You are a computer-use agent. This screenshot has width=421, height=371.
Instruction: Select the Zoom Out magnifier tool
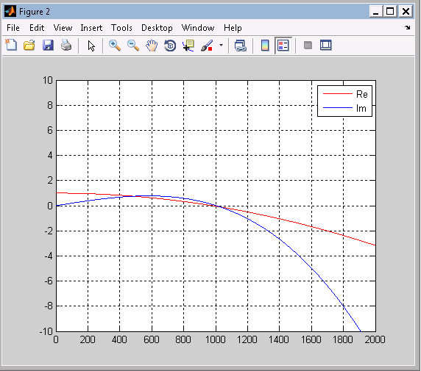pos(133,46)
